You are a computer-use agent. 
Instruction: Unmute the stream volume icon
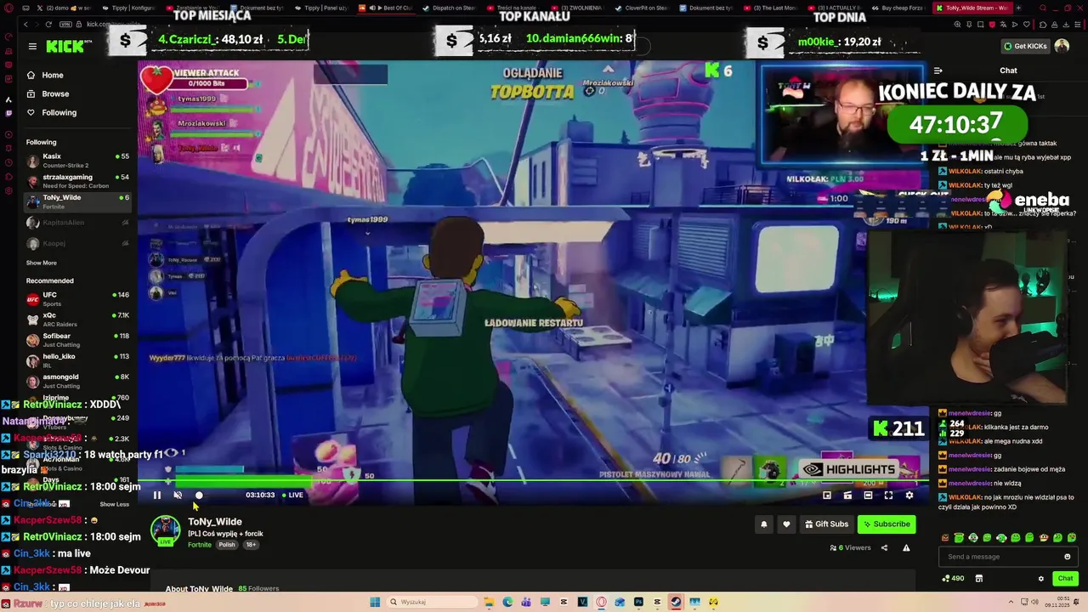coord(178,495)
